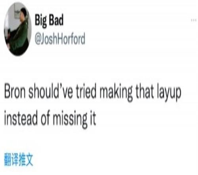Visit the @JoshHorford handle link
The image size is (198, 175).
[x=60, y=39]
